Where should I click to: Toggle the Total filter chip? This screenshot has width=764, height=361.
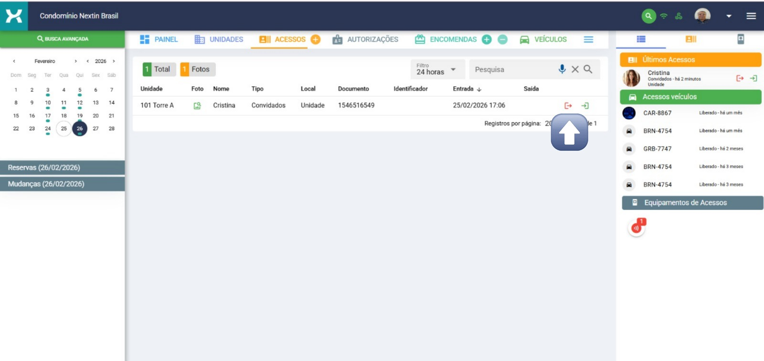pyautogui.click(x=159, y=69)
